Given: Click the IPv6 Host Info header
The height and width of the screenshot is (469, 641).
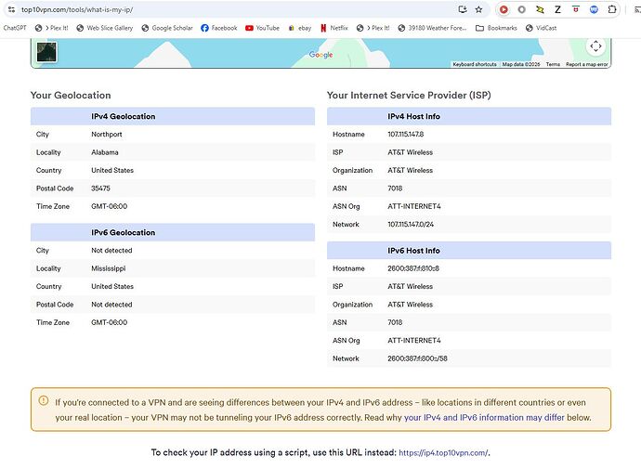Looking at the screenshot, I should 469,251.
